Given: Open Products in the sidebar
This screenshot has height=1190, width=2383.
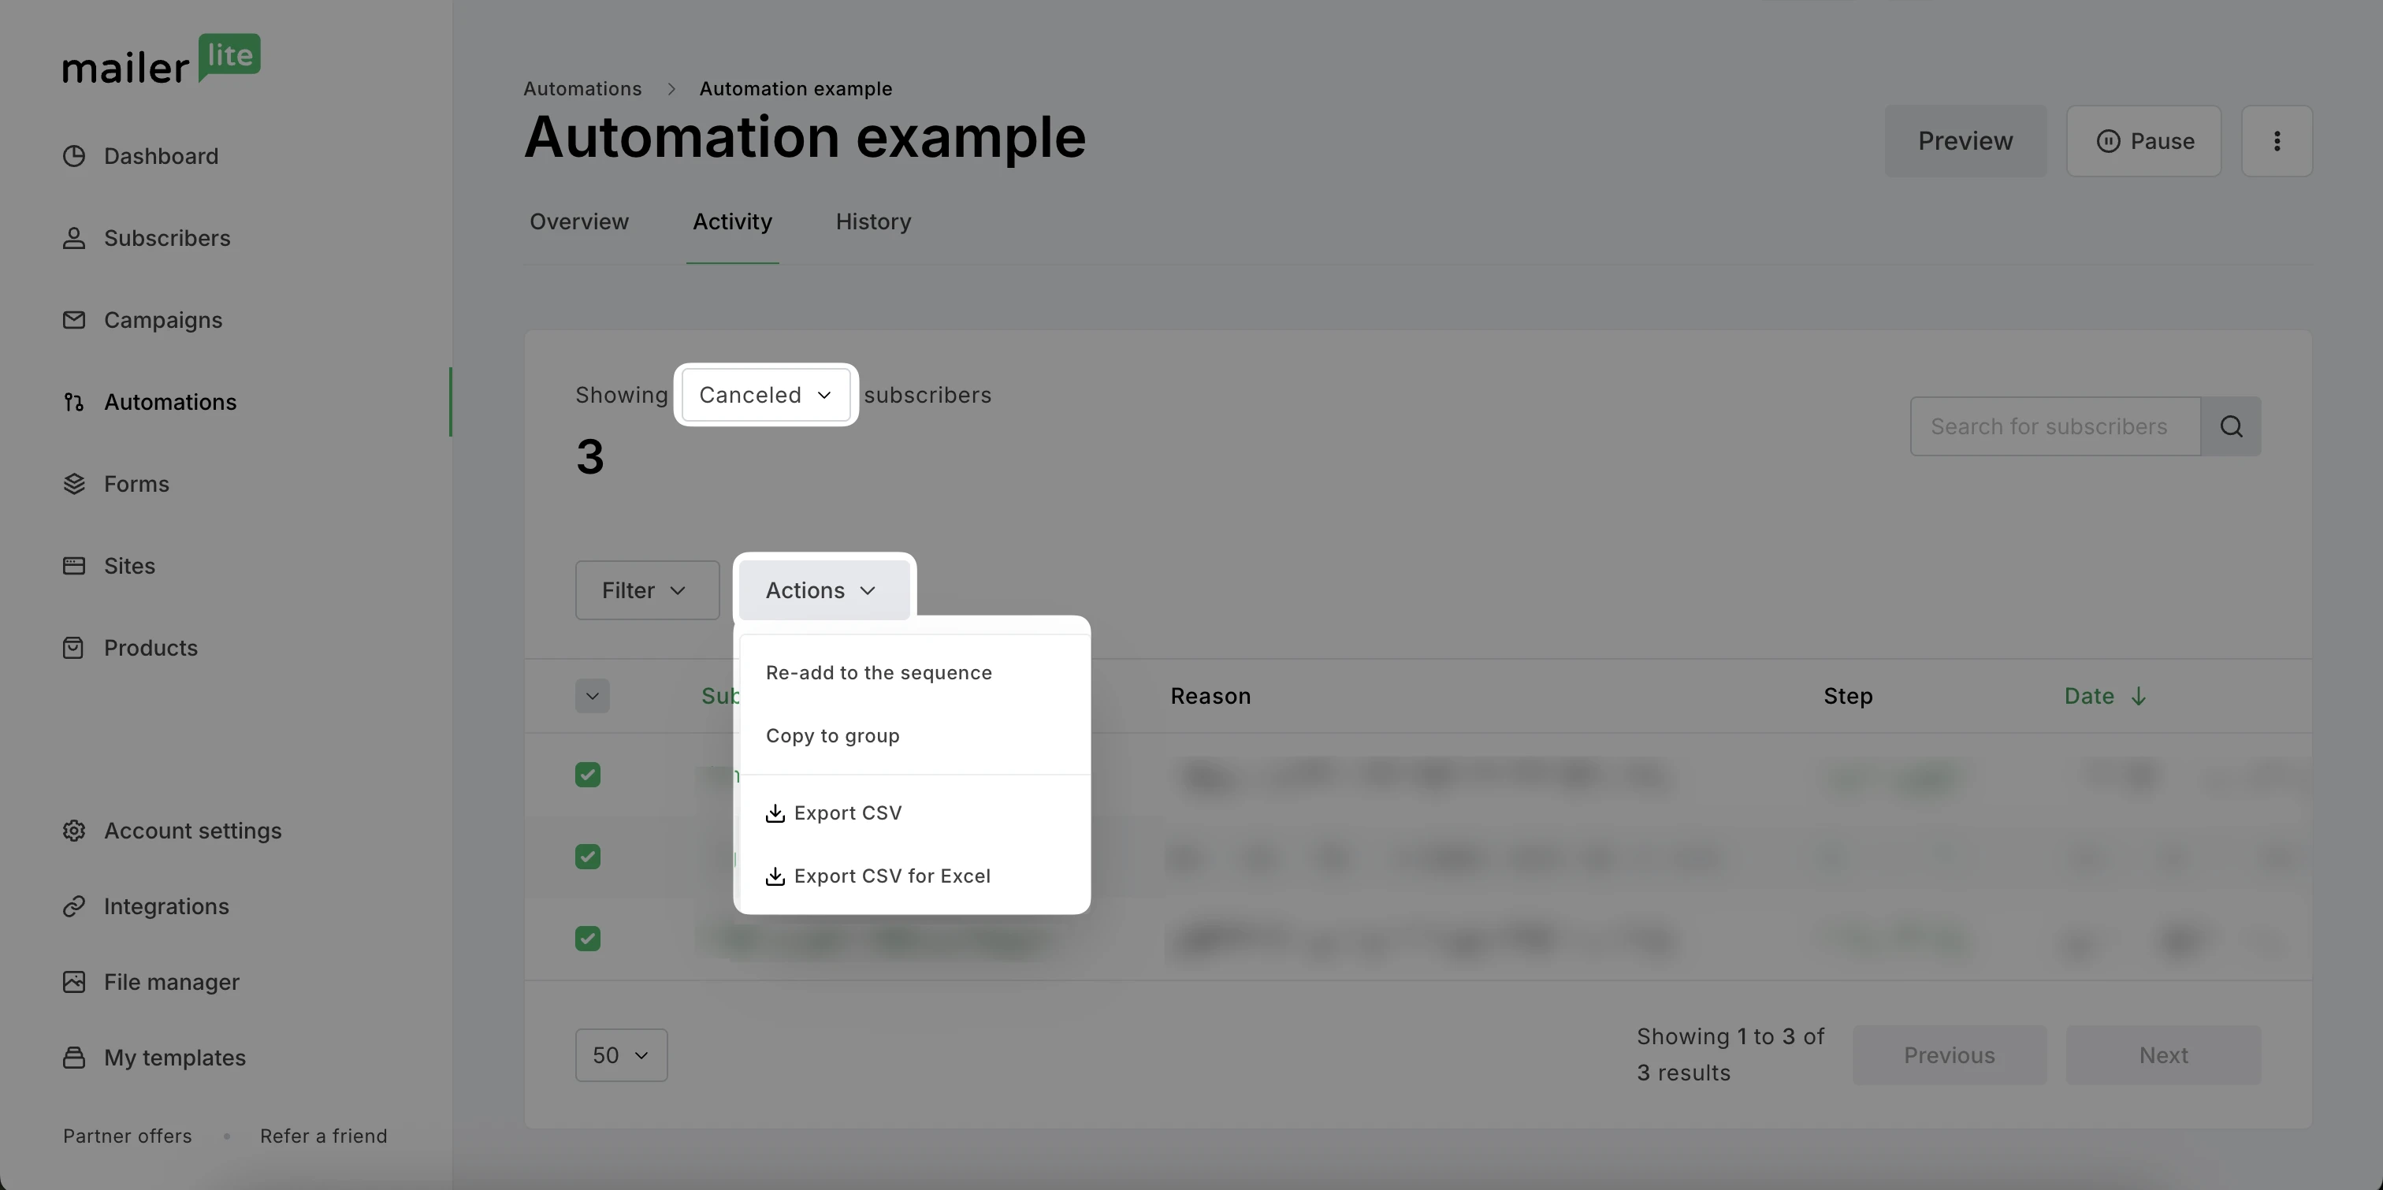Looking at the screenshot, I should [150, 648].
